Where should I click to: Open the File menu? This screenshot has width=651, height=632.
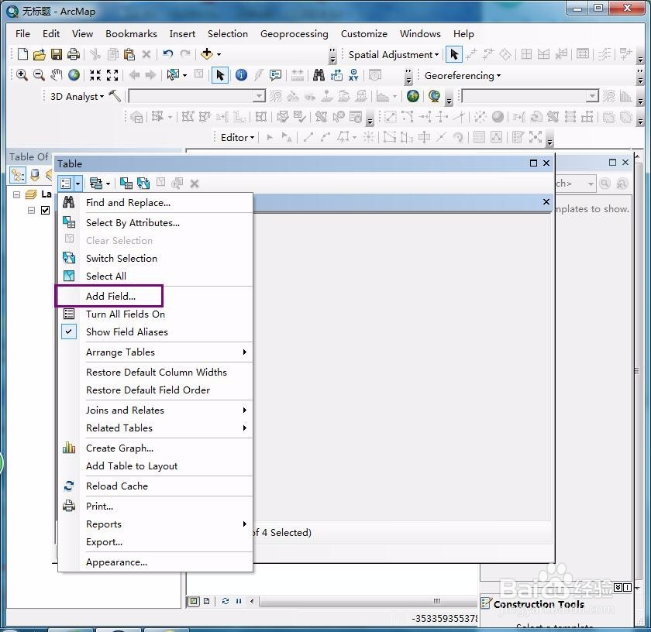point(22,33)
